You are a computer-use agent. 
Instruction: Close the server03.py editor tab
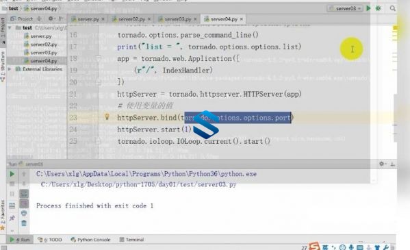pos(195,19)
